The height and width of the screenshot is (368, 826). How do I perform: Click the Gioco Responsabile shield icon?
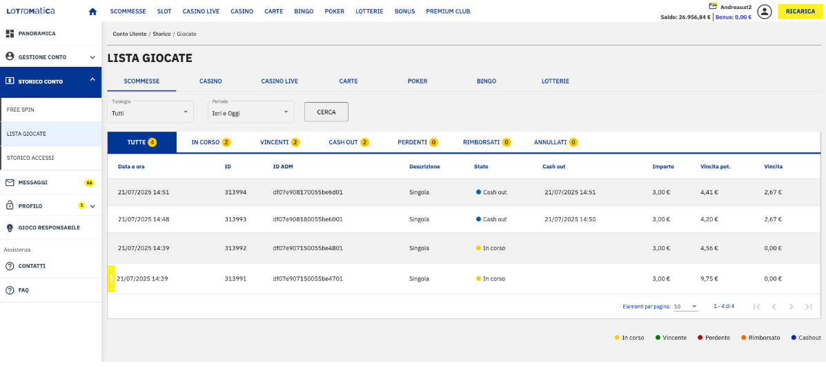pos(10,227)
